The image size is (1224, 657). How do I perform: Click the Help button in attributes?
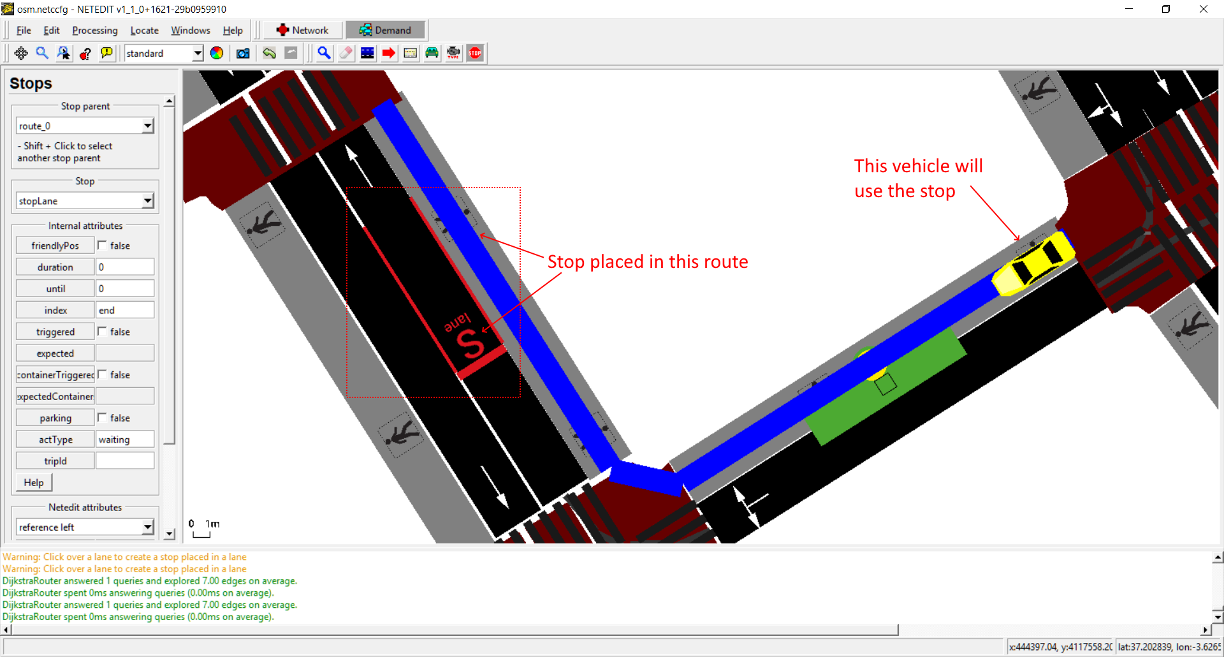[34, 483]
